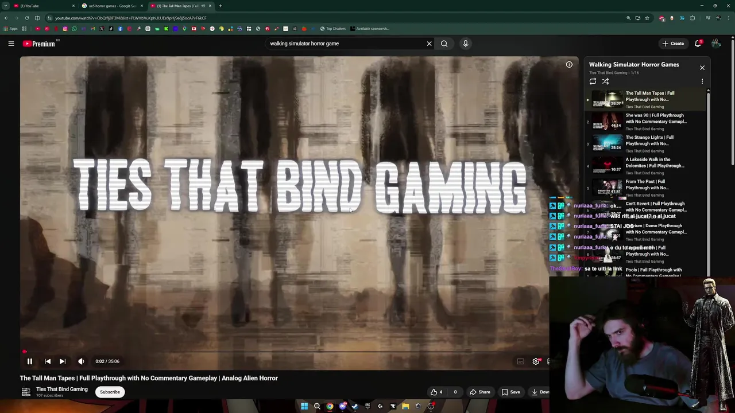Save video to a playlist
The height and width of the screenshot is (413, 735).
coord(511,392)
